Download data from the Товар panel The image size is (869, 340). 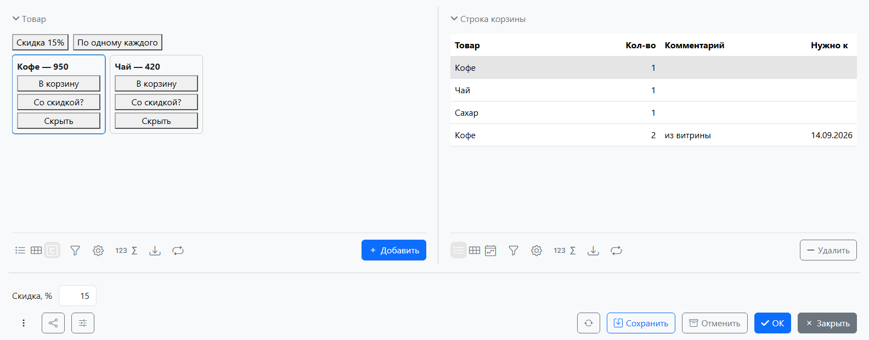point(155,251)
